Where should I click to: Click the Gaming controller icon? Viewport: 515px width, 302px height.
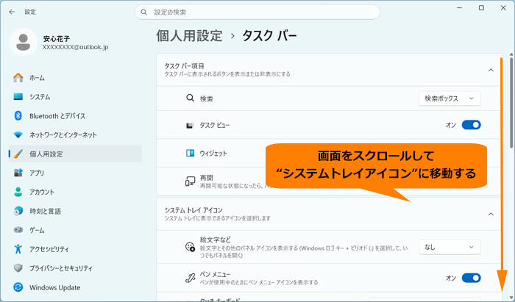coord(18,230)
